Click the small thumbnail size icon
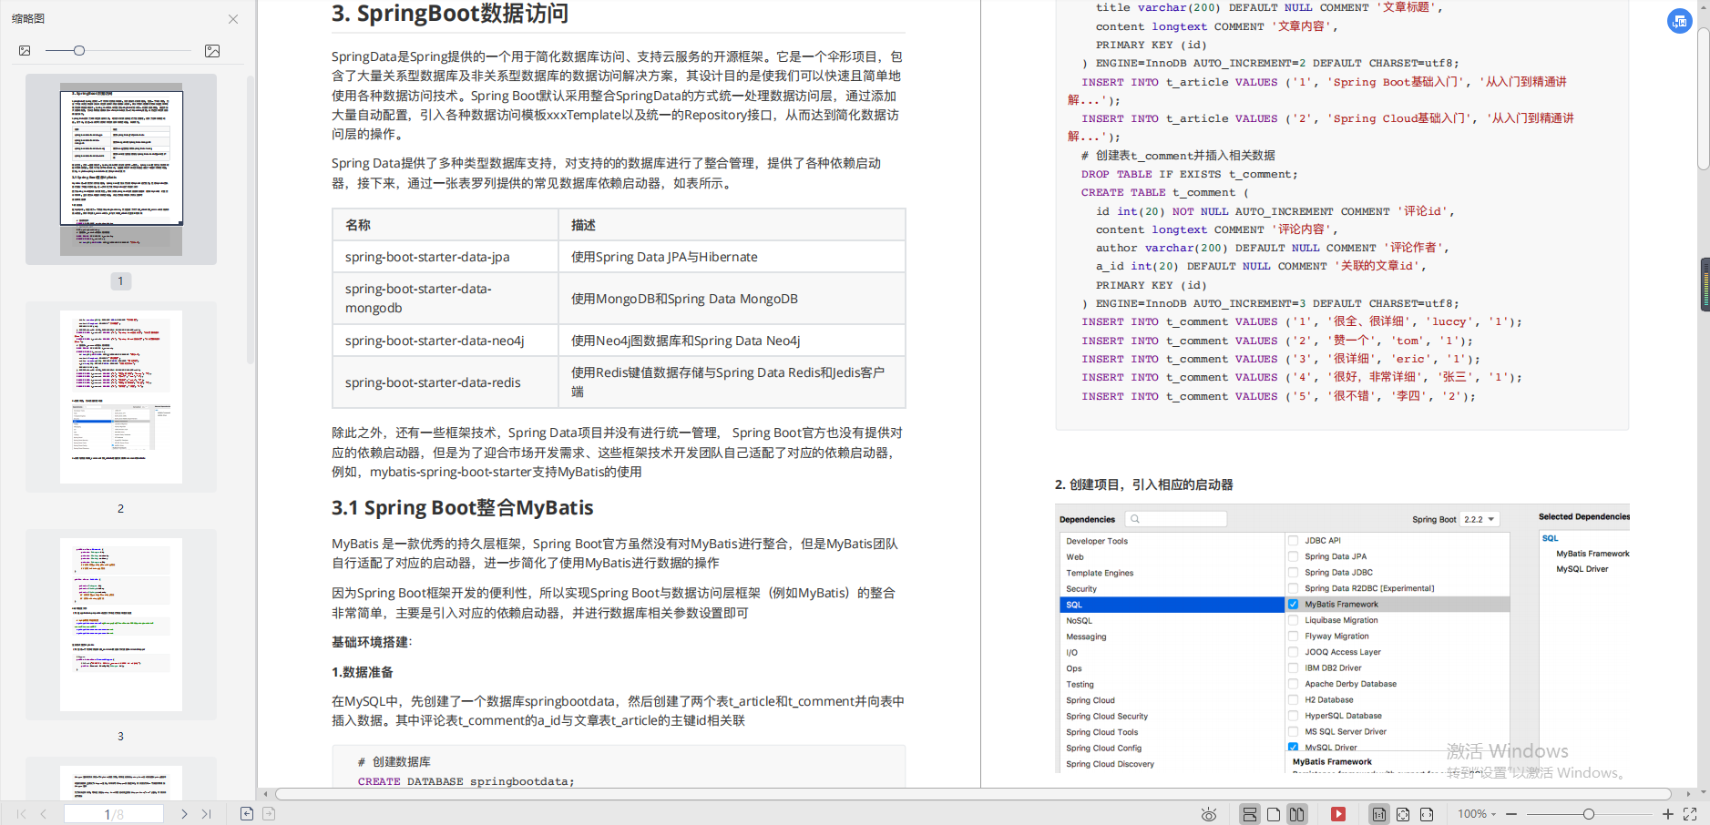The image size is (1710, 825). point(25,51)
